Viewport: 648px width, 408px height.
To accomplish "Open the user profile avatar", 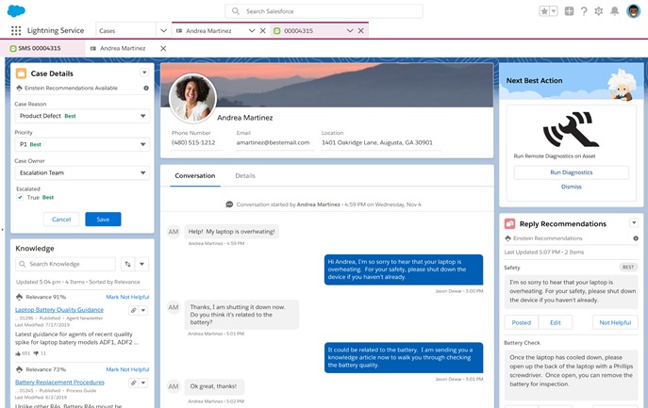I will point(633,11).
